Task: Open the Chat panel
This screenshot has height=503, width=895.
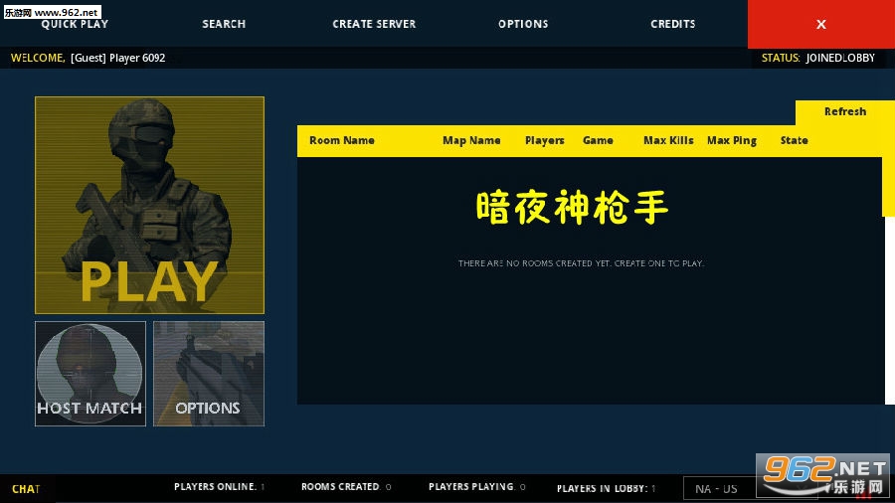Action: (x=26, y=489)
